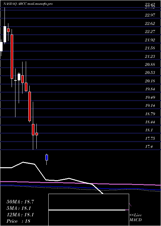Click the 18.1 price axis label

(x=149, y=130)
